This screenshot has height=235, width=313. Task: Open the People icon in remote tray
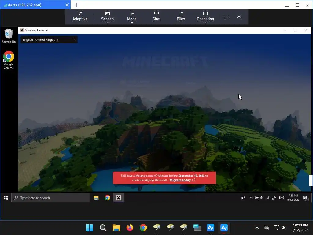coord(243,198)
